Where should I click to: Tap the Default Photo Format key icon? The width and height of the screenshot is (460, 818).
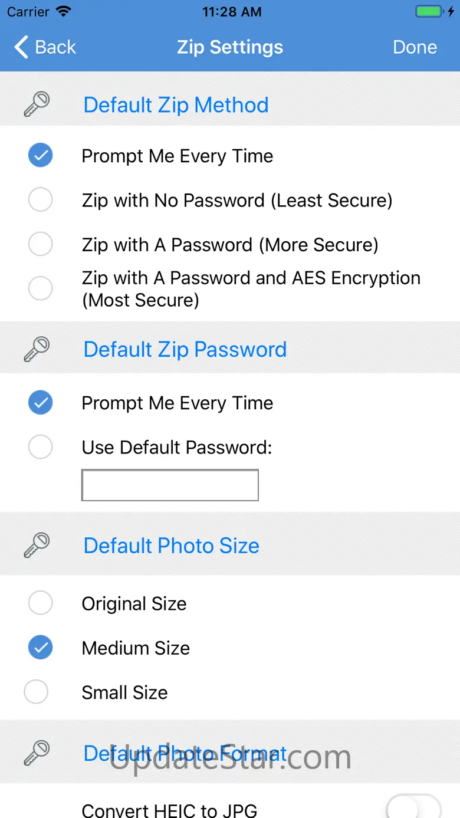click(x=37, y=753)
